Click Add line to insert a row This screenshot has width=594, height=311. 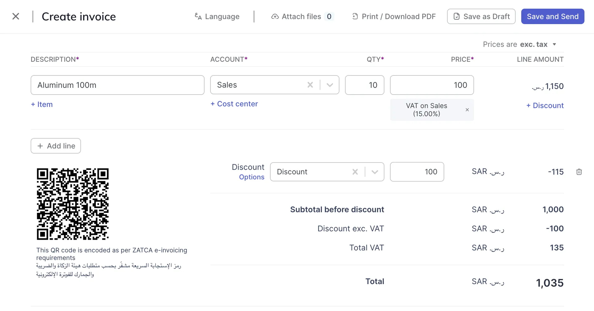56,146
